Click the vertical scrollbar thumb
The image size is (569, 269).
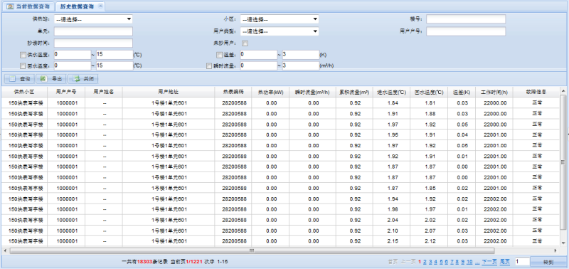tap(563, 162)
